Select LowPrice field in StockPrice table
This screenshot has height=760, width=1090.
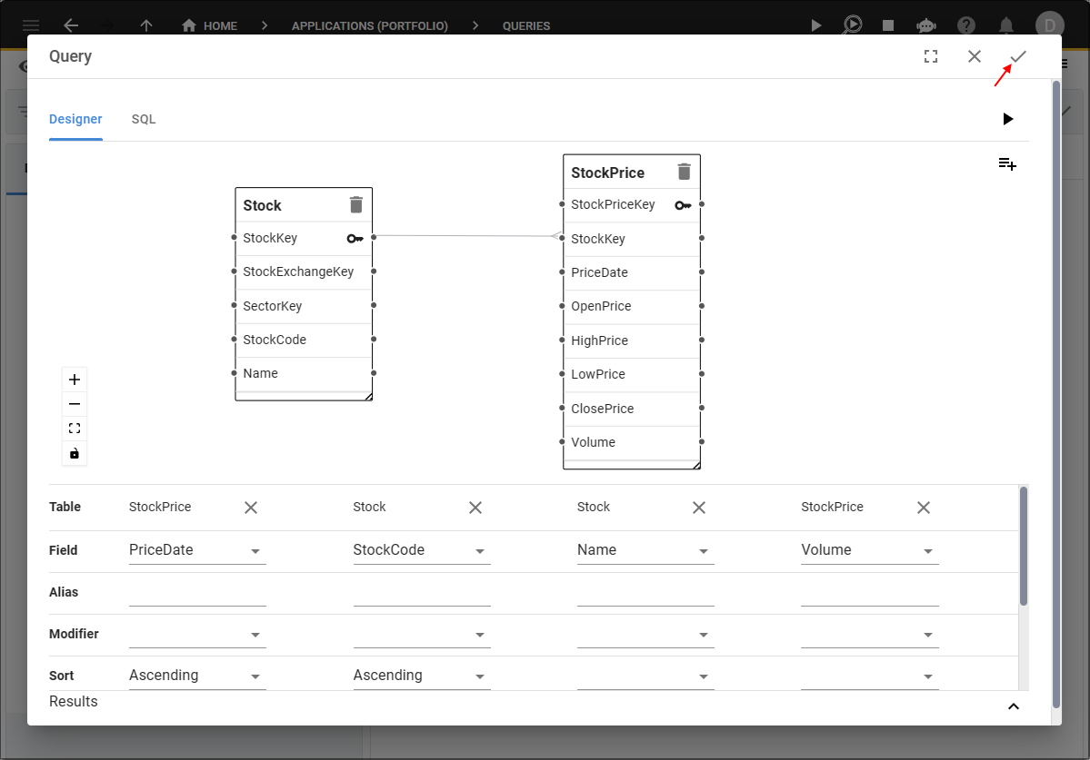click(632, 375)
